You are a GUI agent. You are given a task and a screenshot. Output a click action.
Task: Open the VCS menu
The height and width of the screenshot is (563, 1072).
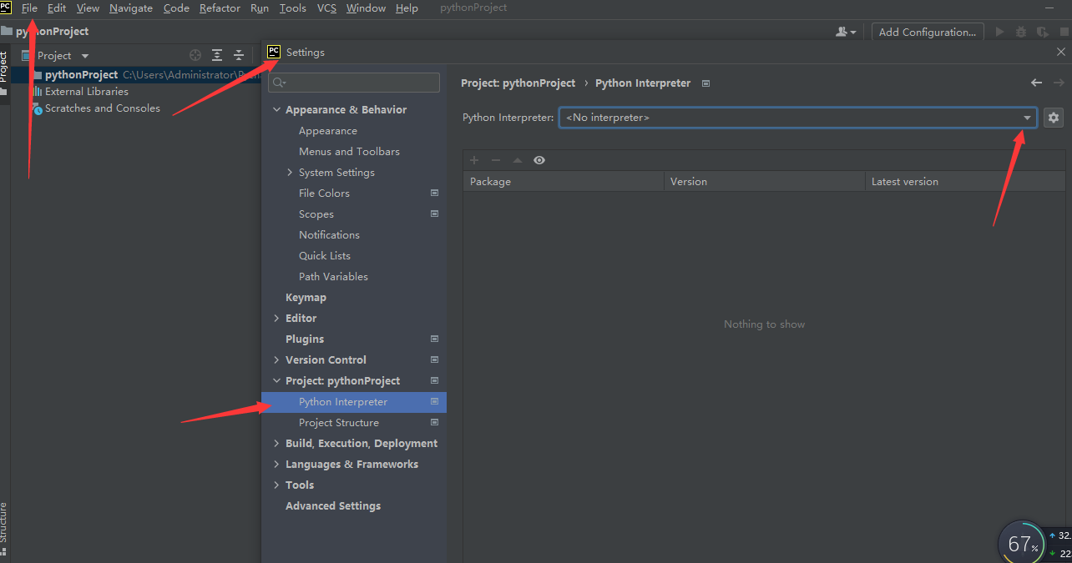point(326,8)
